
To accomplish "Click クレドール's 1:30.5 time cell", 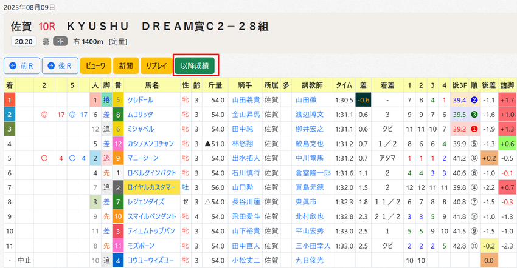I will tap(344, 100).
